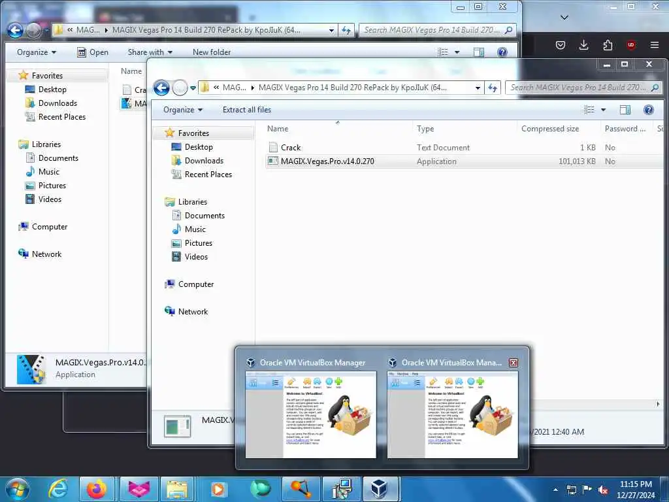This screenshot has height=502, width=669.
Task: Open Favorites in front window sidebar
Action: click(193, 133)
